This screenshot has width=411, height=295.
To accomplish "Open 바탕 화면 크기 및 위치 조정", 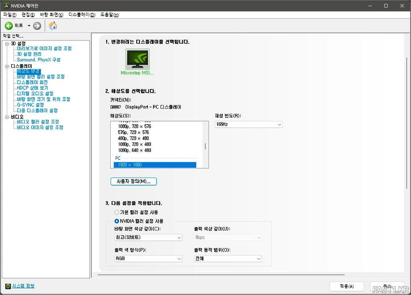I will tap(44, 99).
